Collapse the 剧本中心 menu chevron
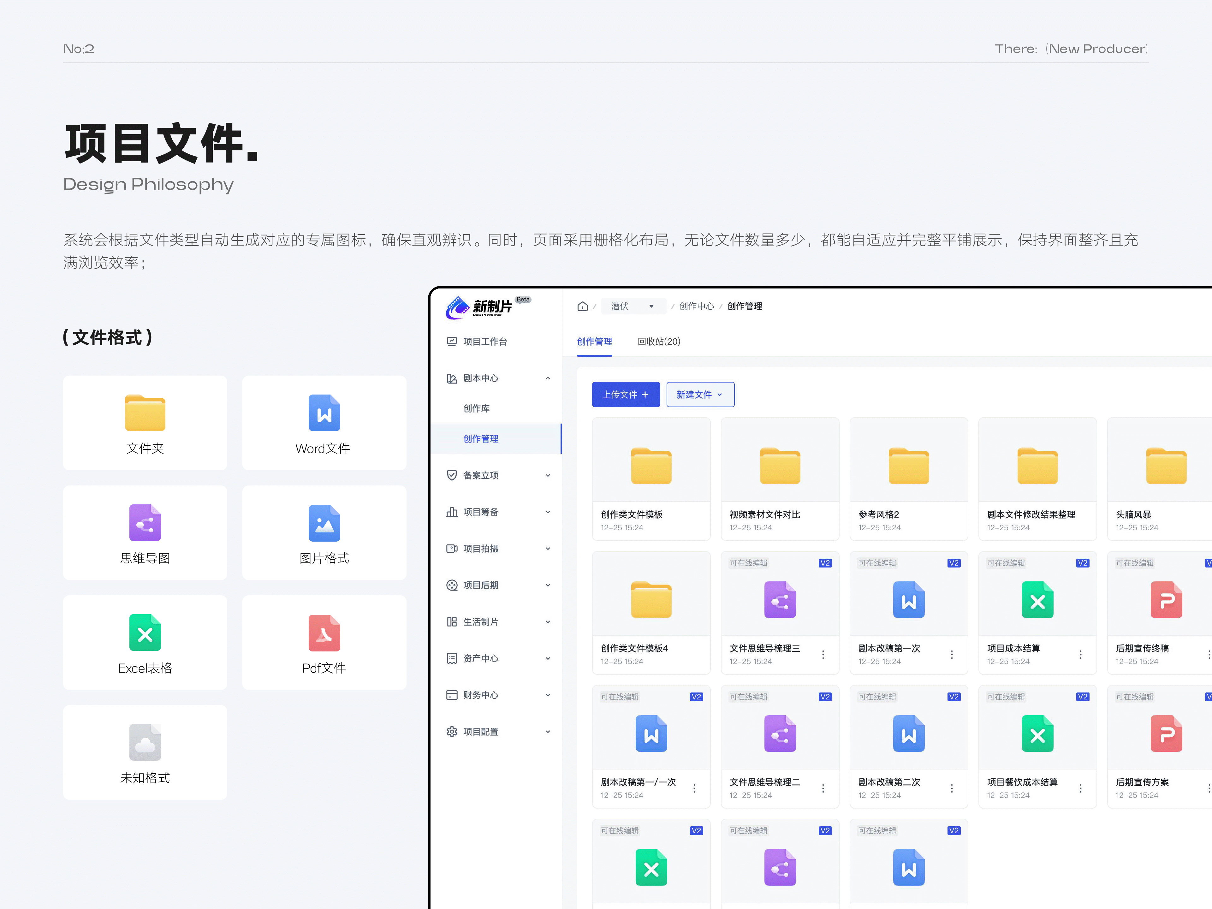 click(547, 378)
